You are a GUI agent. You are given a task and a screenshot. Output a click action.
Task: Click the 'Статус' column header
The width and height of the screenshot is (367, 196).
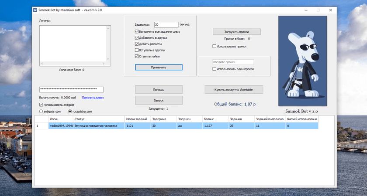[99, 119]
